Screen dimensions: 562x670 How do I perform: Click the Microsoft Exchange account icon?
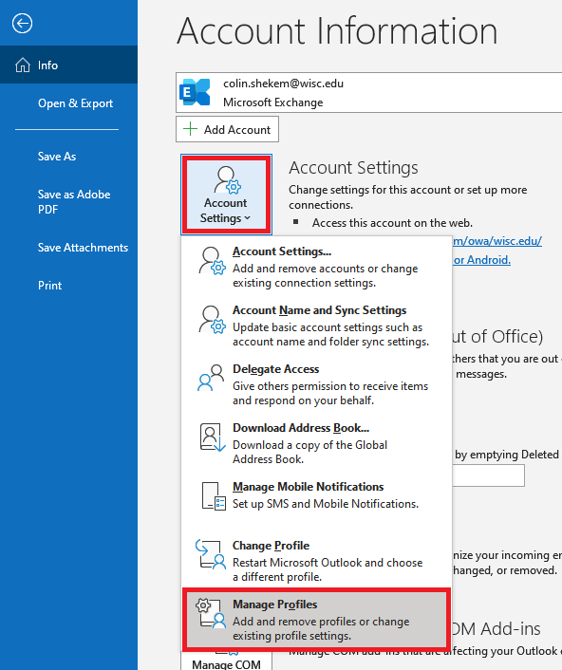195,92
